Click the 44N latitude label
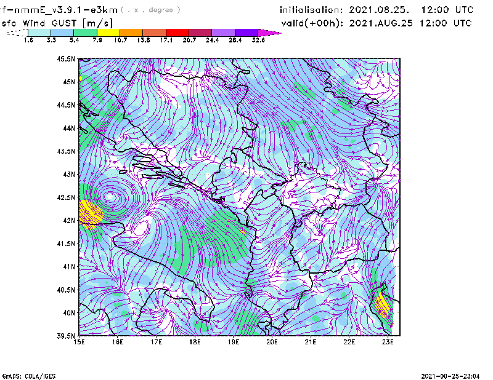The image size is (493, 380). (69, 128)
